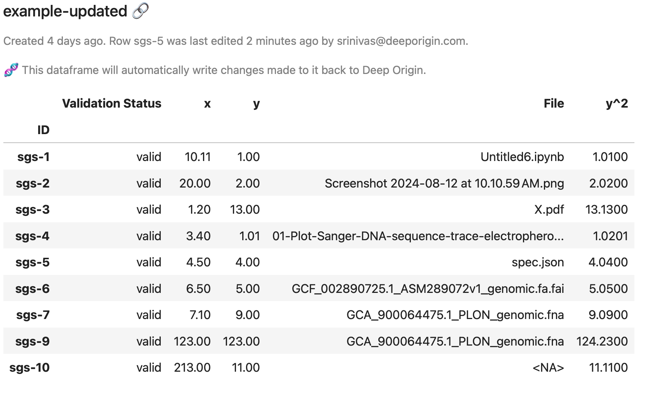Click the DNA helix icon
The height and width of the screenshot is (393, 655).
click(x=11, y=70)
